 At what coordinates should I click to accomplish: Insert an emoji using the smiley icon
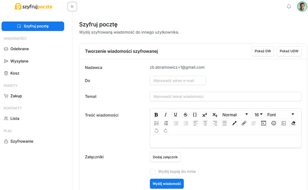tap(273, 123)
